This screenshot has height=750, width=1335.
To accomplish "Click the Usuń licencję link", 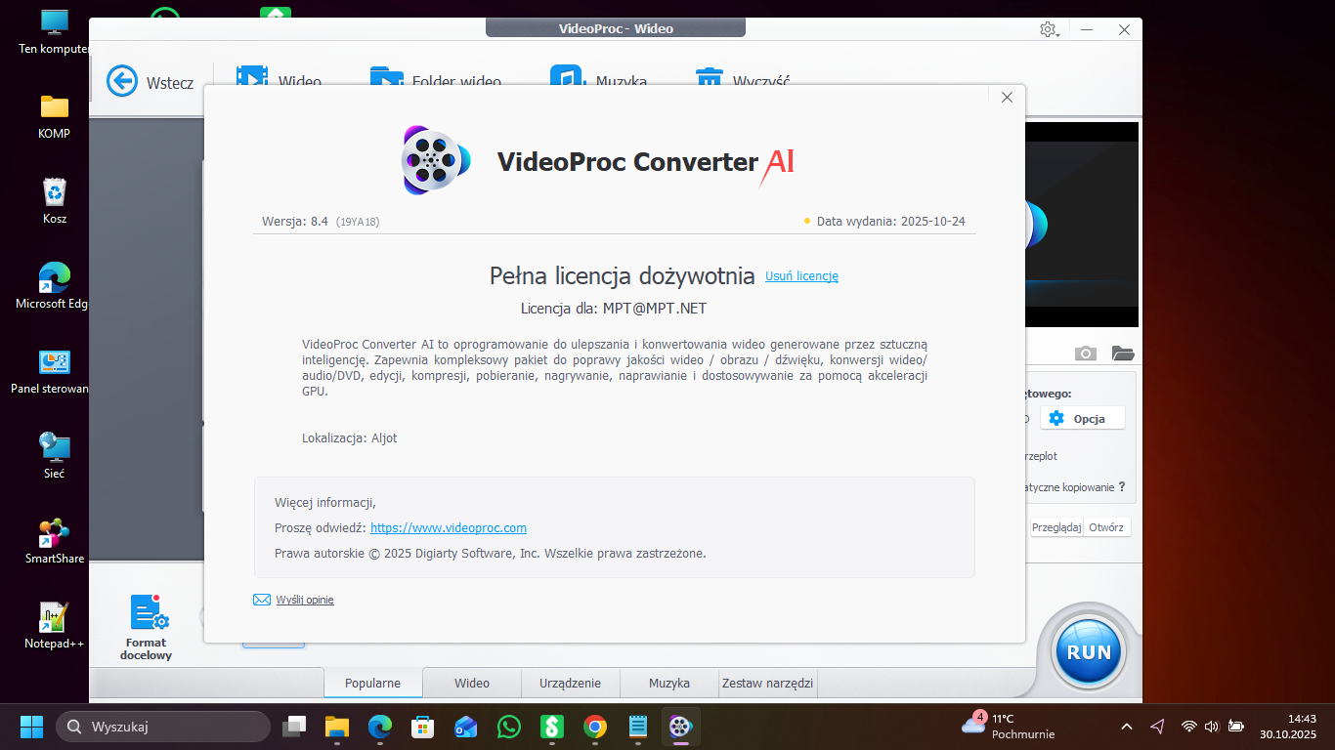I will click(801, 276).
